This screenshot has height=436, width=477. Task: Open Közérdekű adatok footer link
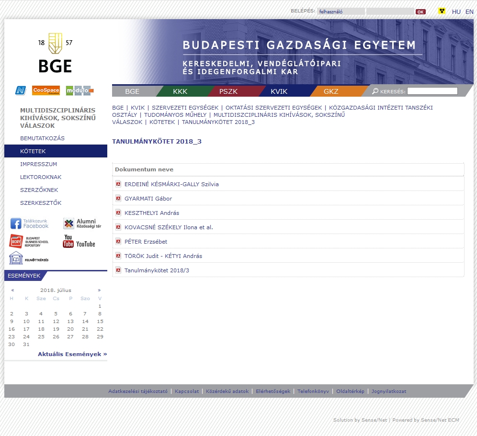(227, 391)
